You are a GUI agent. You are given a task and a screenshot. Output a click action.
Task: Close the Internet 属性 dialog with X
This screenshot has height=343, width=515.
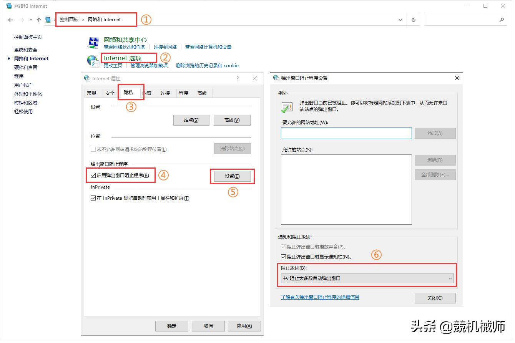point(255,78)
